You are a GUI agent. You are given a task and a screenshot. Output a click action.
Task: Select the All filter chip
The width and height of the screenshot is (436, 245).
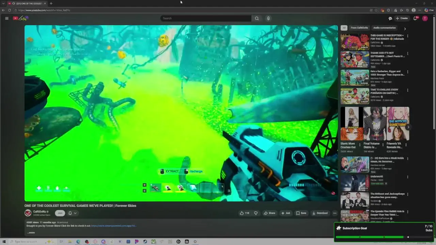click(x=344, y=28)
